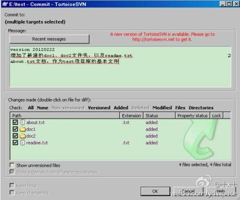Screen dimensions: 240x200
Task: Toggle the Keep changelists checkbox
Action: click(12, 192)
